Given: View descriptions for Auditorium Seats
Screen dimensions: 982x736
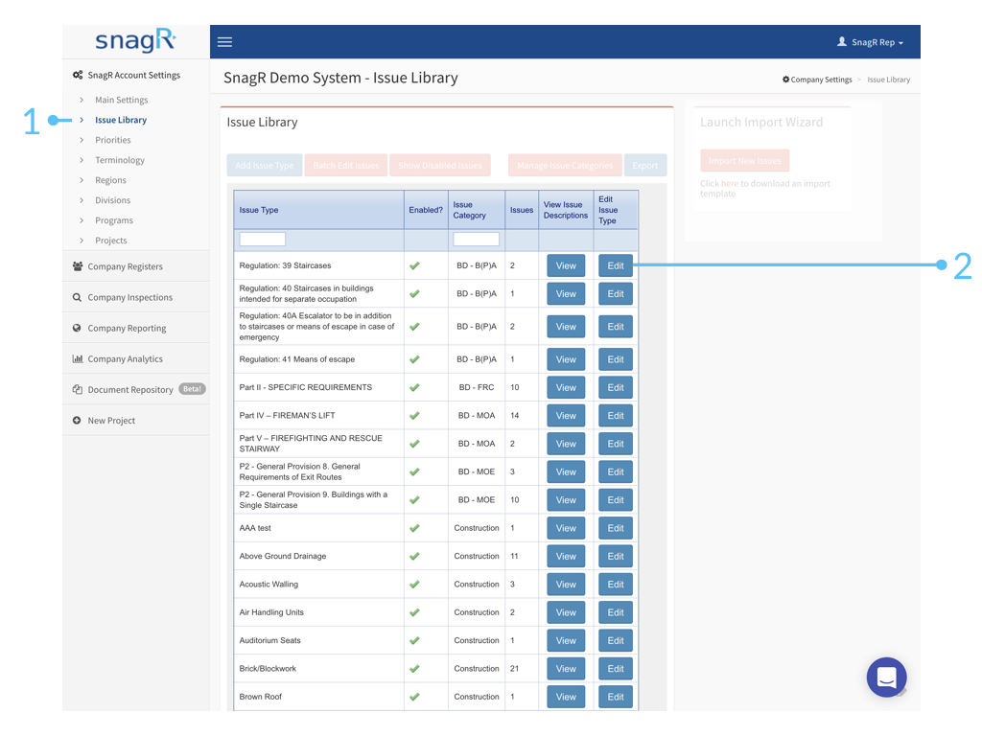Looking at the screenshot, I should click(x=566, y=640).
